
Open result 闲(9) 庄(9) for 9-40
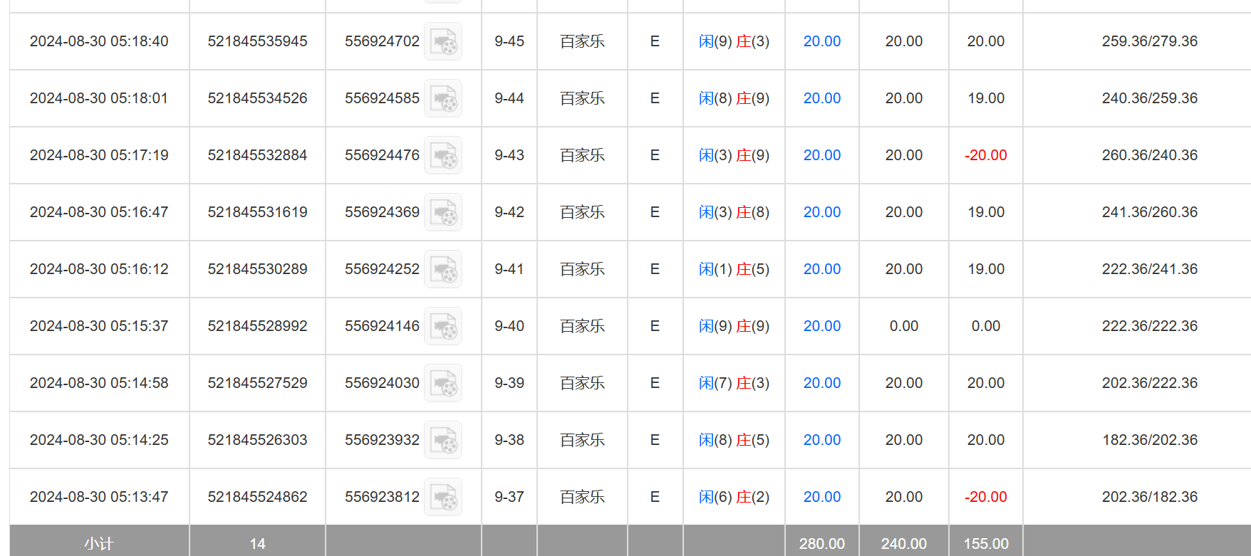[x=734, y=326]
